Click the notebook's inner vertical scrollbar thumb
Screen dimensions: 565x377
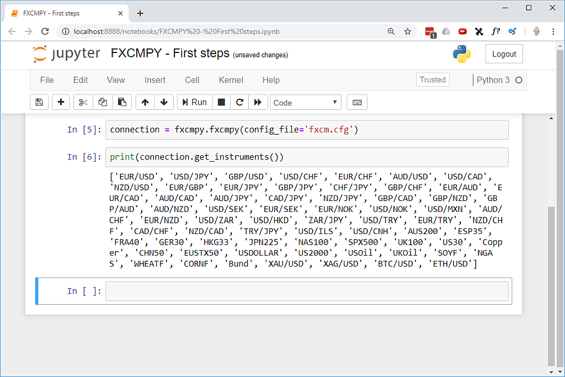551,285
